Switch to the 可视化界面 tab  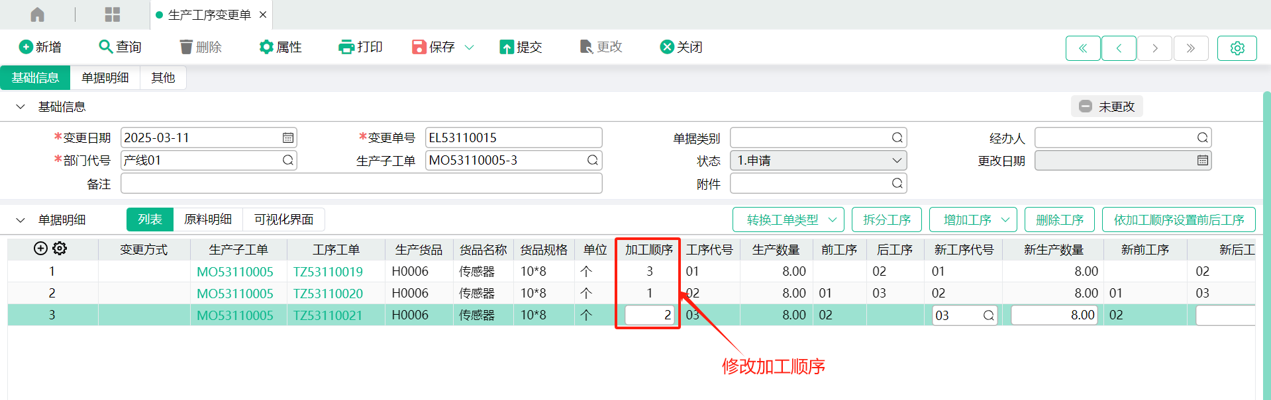point(283,220)
